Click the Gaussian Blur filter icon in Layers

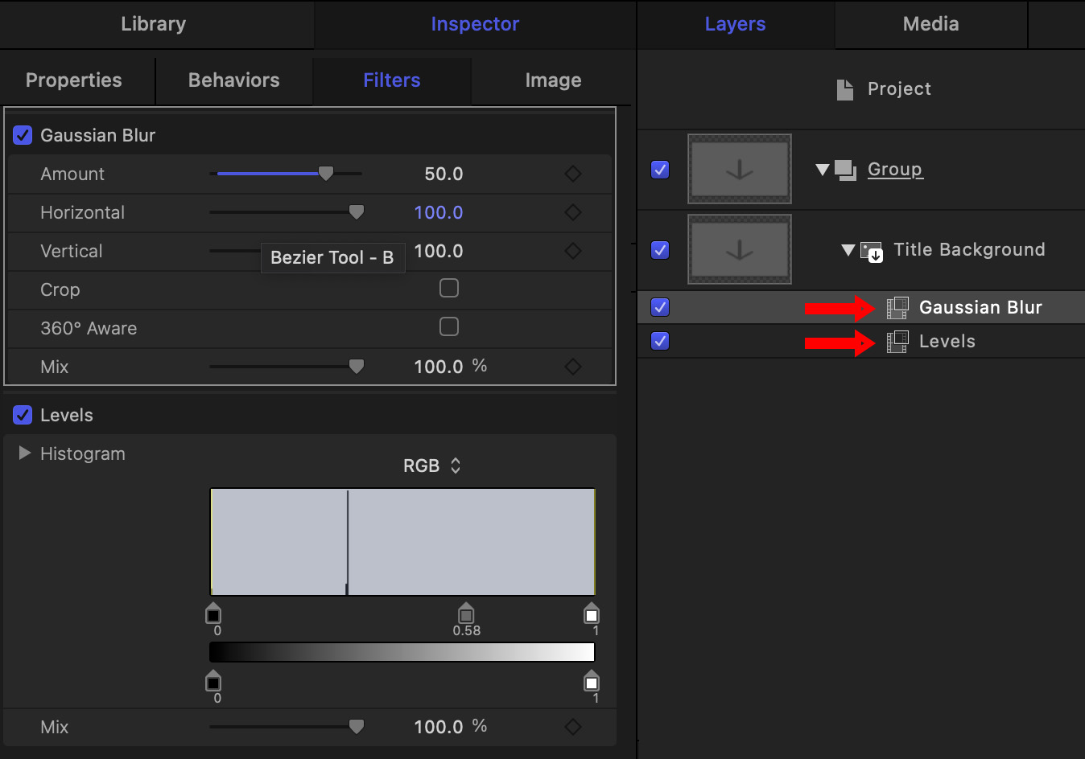(x=897, y=308)
